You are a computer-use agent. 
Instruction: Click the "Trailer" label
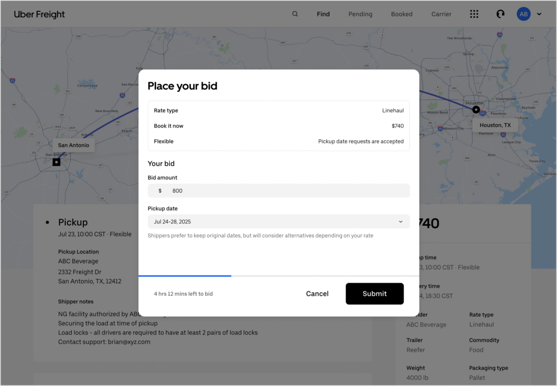coord(414,340)
